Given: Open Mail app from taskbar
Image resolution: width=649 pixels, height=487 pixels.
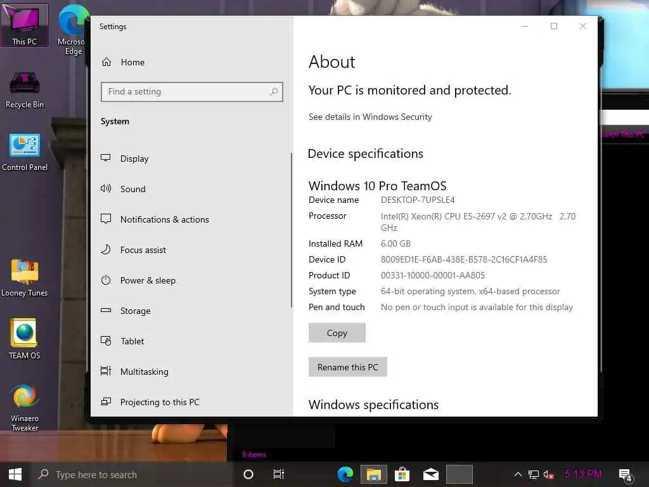Looking at the screenshot, I should tap(430, 474).
